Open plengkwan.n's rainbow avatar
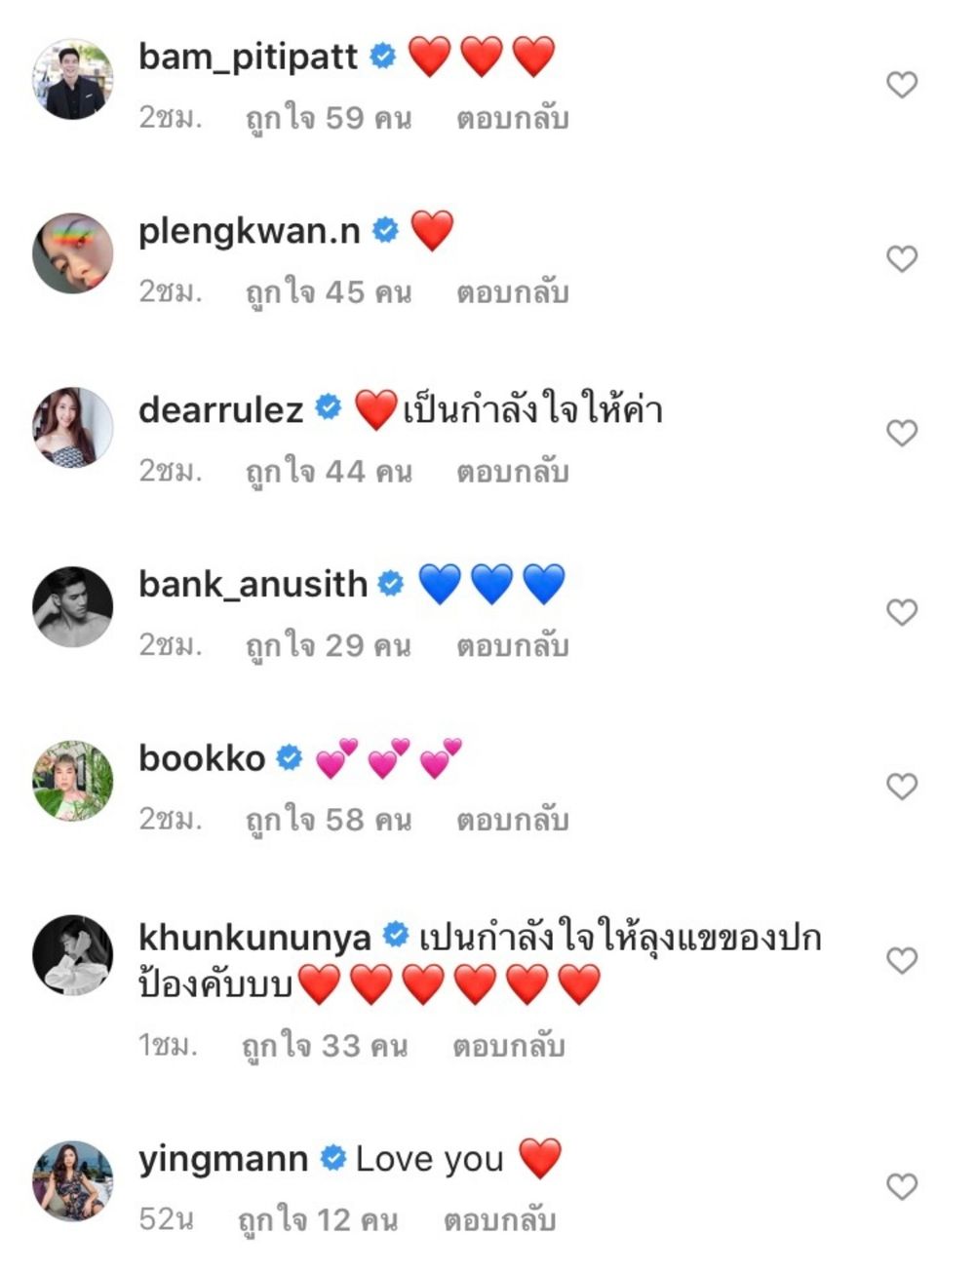 (x=73, y=253)
